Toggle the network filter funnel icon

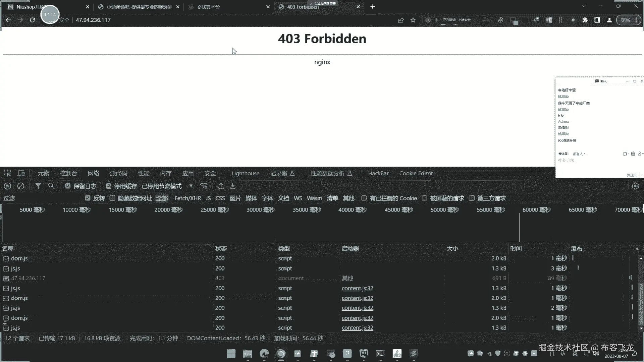point(38,186)
